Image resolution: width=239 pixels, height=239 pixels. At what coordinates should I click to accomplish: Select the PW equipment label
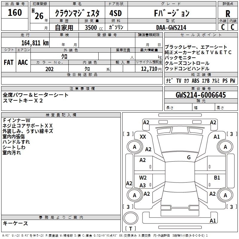click(232, 81)
